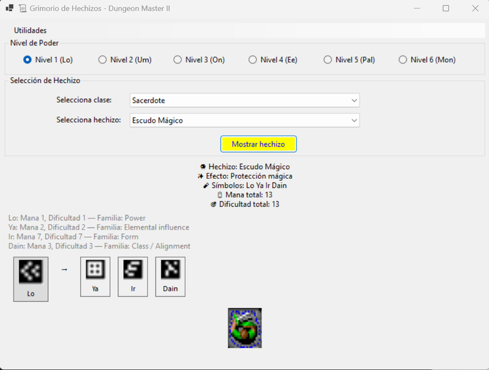Click the 'Mana total: 13' text
The height and width of the screenshot is (370, 489).
point(249,195)
